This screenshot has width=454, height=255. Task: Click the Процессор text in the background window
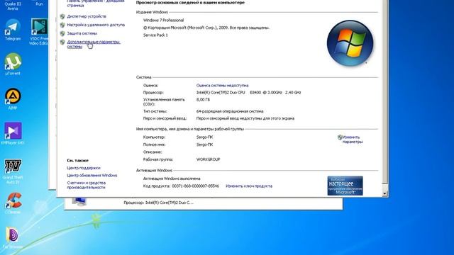(x=158, y=203)
